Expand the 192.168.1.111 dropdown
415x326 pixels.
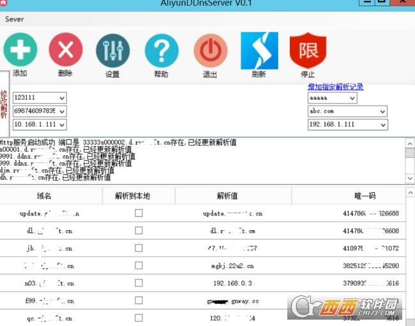[383, 125]
